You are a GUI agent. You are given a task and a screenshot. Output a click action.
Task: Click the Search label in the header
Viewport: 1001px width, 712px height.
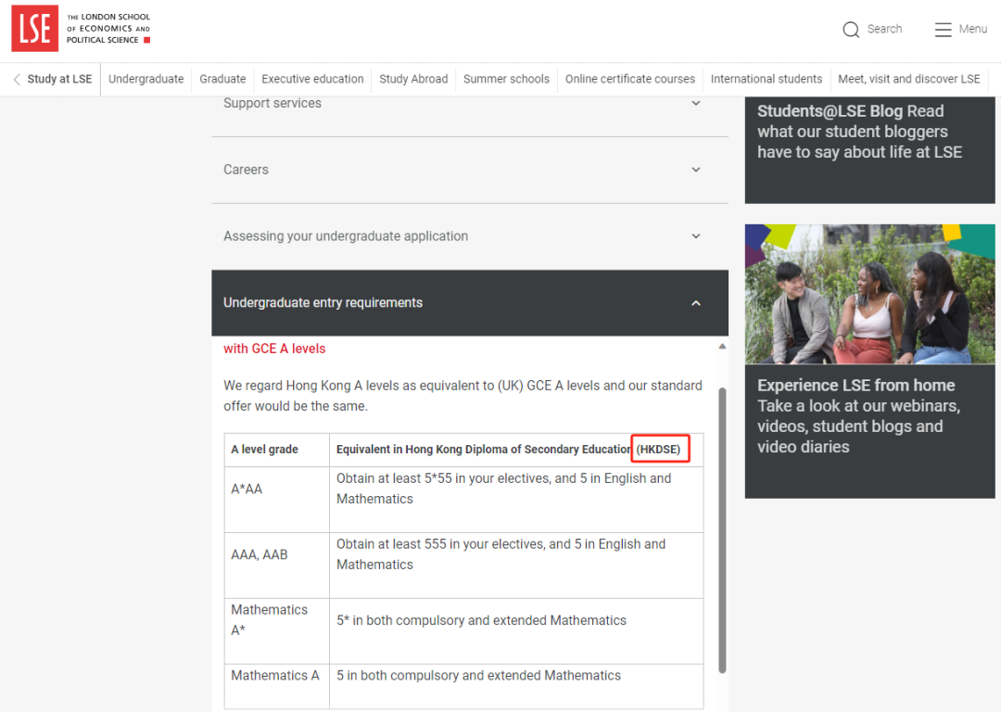click(884, 29)
